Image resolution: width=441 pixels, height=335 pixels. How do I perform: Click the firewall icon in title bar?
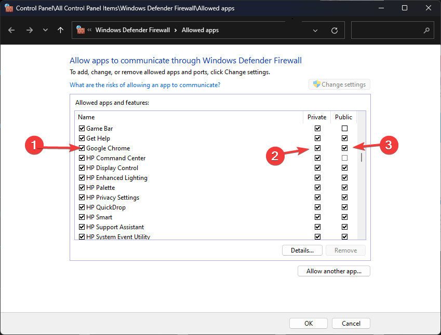(9, 8)
